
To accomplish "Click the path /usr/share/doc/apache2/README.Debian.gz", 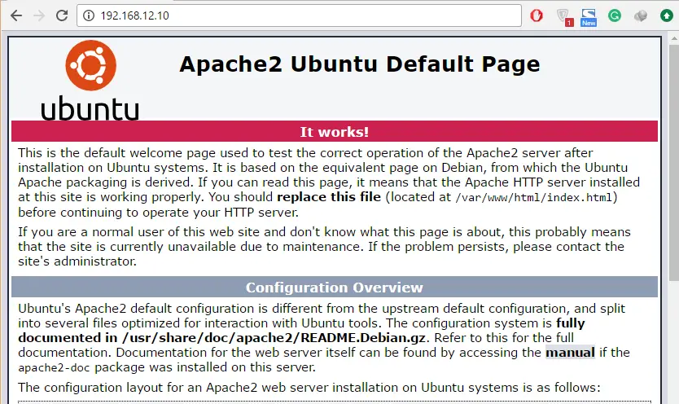I will pyautogui.click(x=274, y=338).
